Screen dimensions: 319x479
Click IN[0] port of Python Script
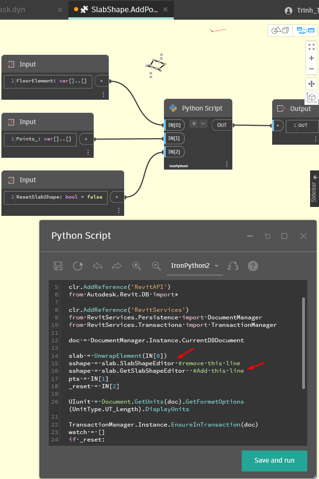click(x=174, y=125)
